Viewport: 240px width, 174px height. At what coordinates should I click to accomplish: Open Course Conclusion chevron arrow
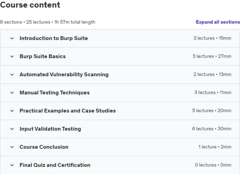(12, 147)
